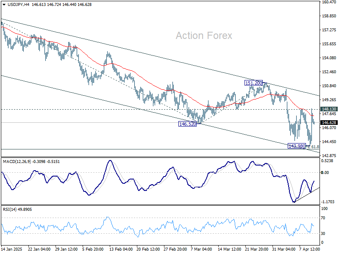This screenshot has height=254, width=339.
Task: Click the RSI 30 level scale value
Action: click(323, 234)
